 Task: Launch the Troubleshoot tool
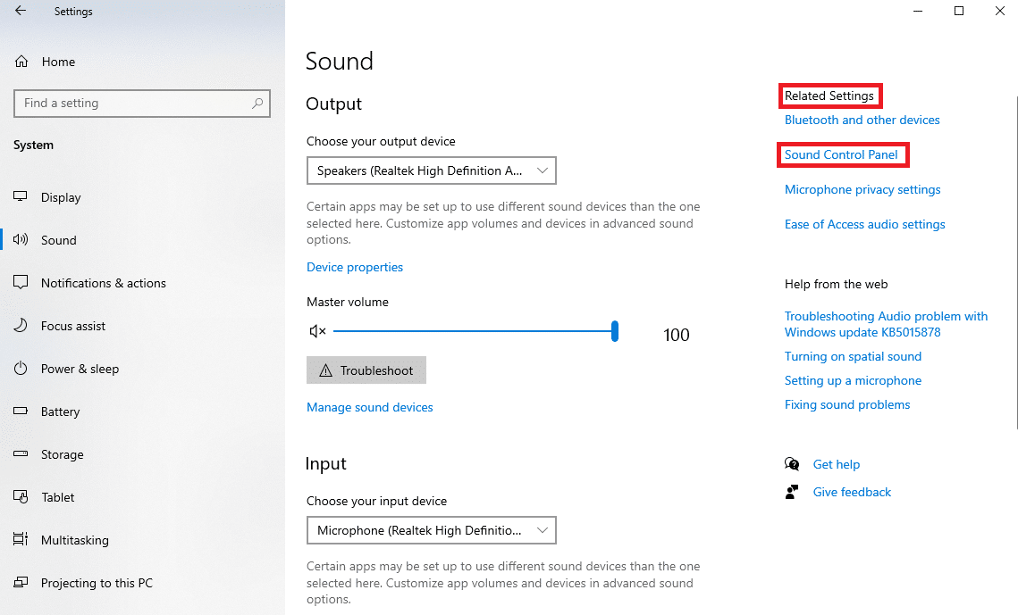[366, 370]
